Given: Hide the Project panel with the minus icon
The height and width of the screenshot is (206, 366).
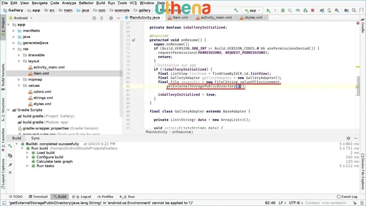Looking at the screenshot, I should [x=119, y=18].
